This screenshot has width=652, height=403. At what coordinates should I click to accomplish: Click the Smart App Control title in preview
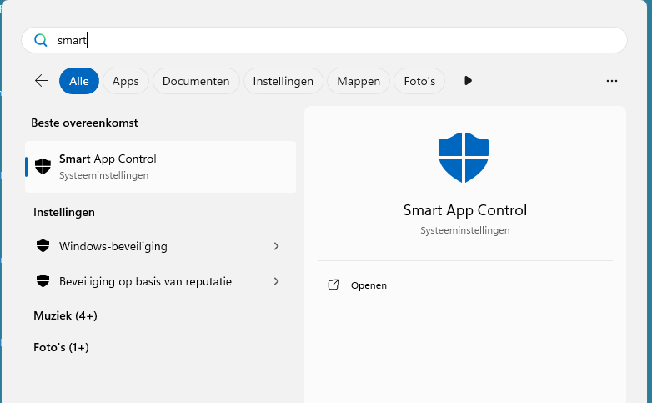coord(465,210)
